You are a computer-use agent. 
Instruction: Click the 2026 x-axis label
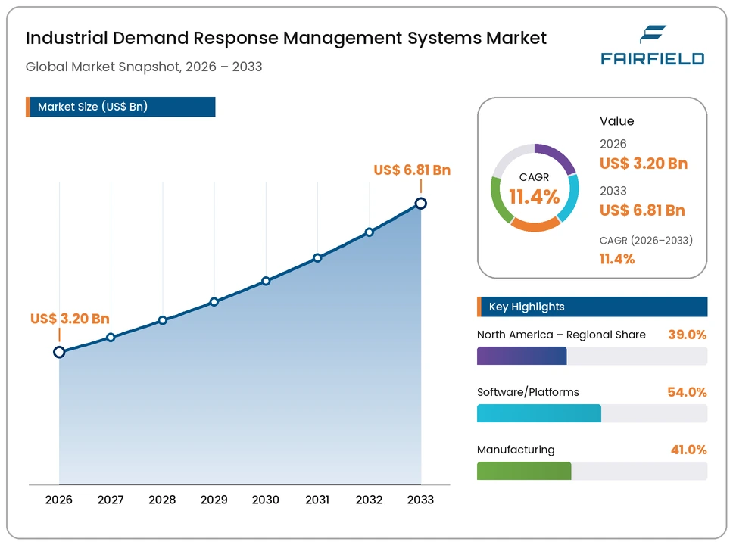[x=59, y=500]
